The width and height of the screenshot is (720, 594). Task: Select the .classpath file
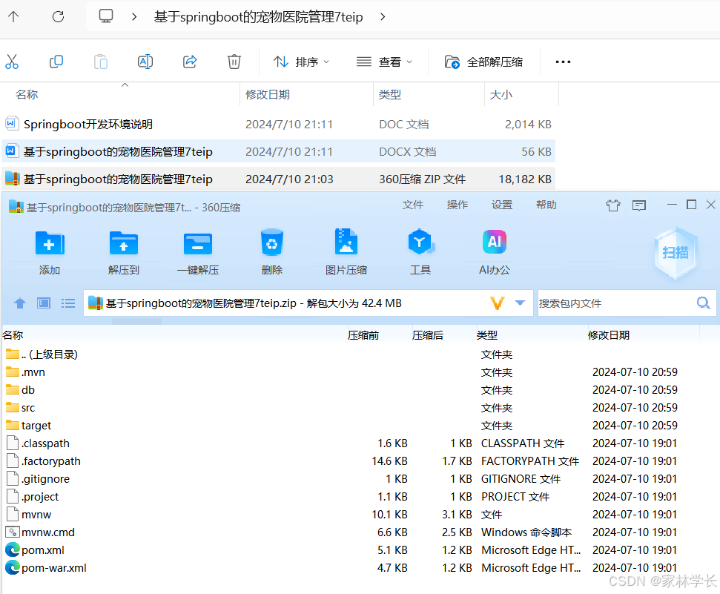click(38, 443)
